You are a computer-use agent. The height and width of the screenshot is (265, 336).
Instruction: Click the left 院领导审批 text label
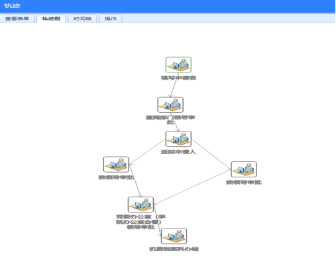(116, 177)
